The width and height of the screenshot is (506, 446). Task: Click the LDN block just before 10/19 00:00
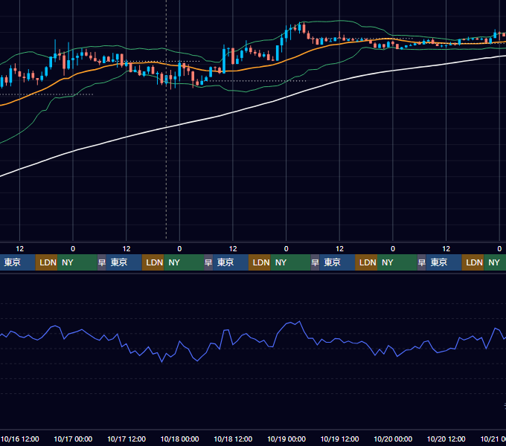tap(260, 262)
